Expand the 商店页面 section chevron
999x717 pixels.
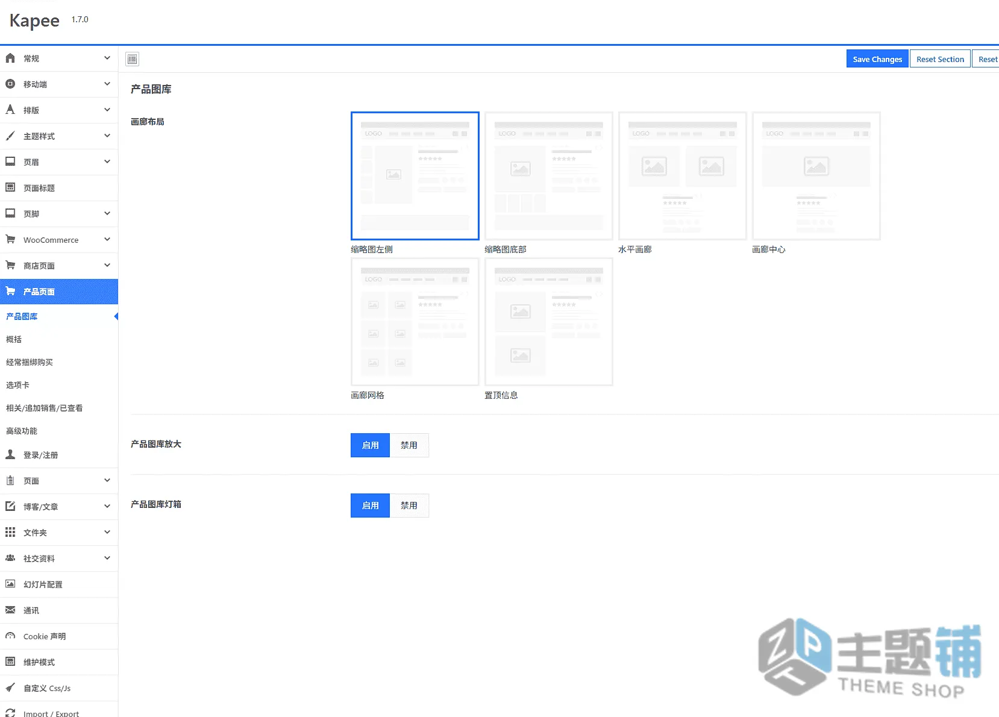click(x=107, y=265)
